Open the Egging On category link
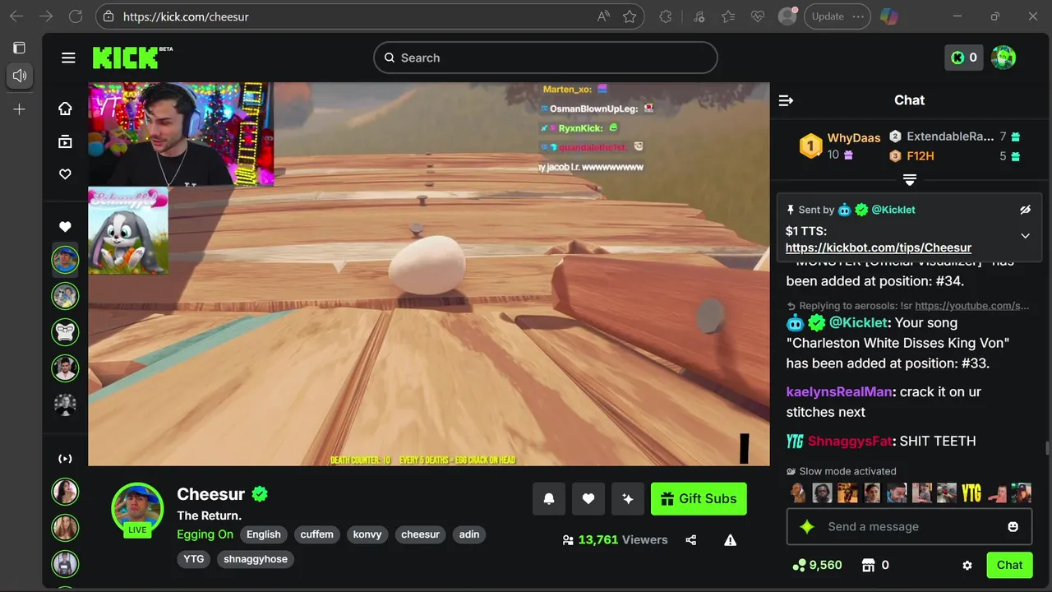 (205, 534)
